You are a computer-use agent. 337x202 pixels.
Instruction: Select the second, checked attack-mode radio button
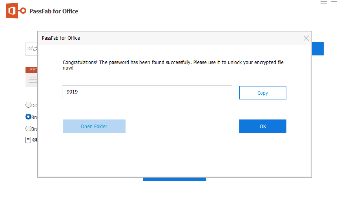28,117
